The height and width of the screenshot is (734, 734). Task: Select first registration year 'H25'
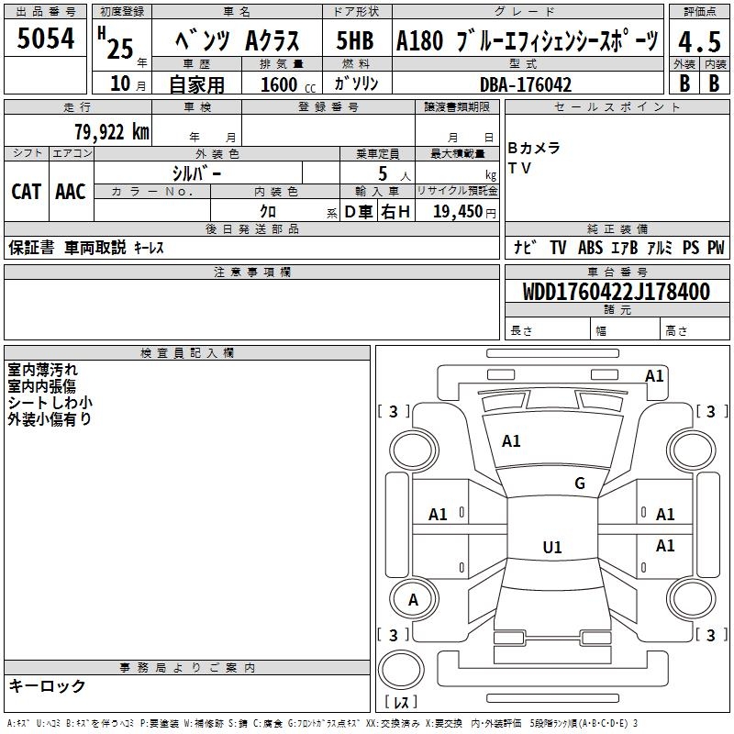click(117, 43)
